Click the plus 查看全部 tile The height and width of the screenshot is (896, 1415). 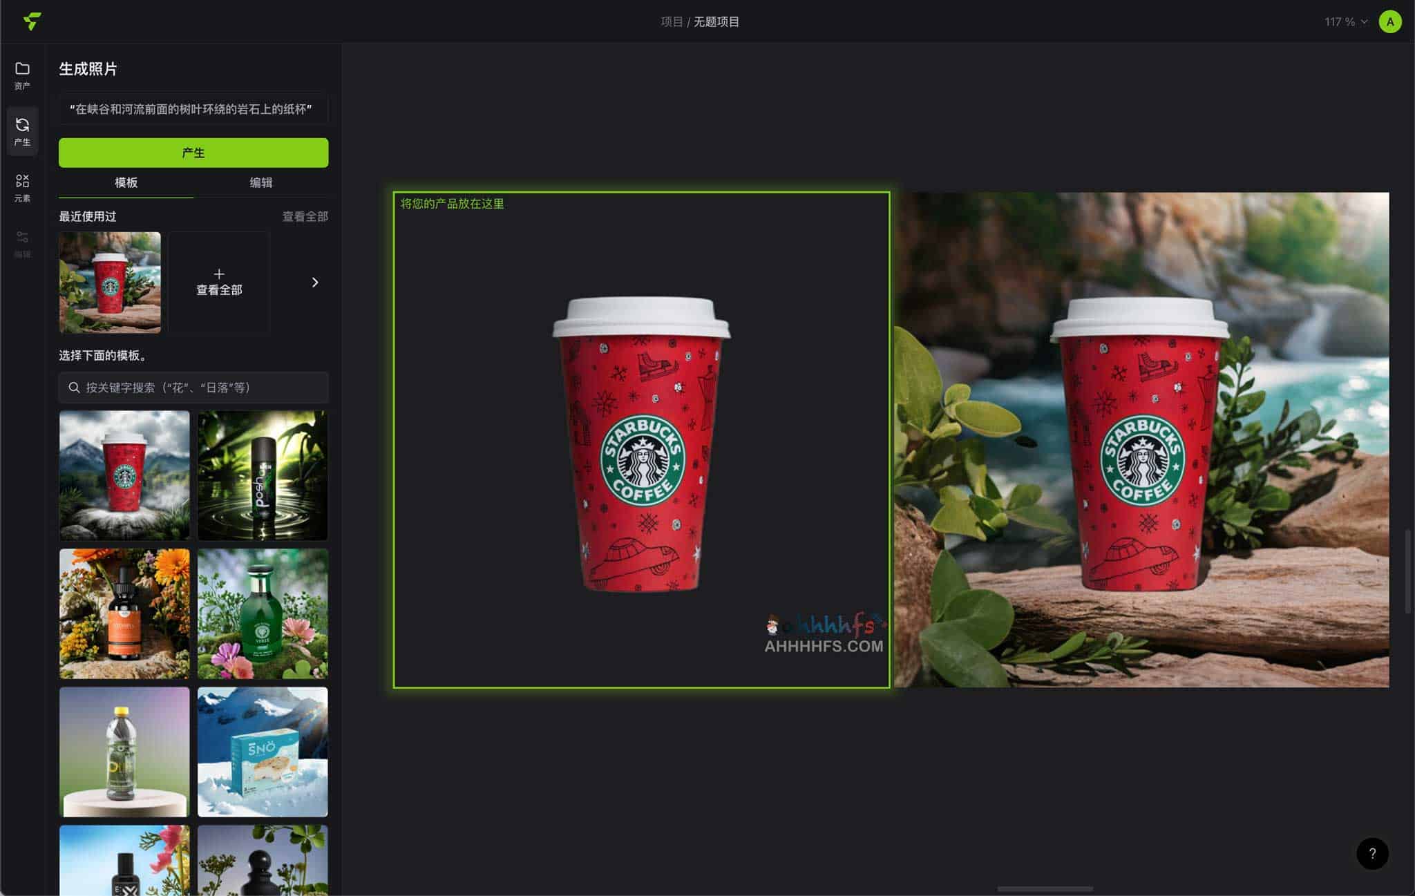click(219, 282)
